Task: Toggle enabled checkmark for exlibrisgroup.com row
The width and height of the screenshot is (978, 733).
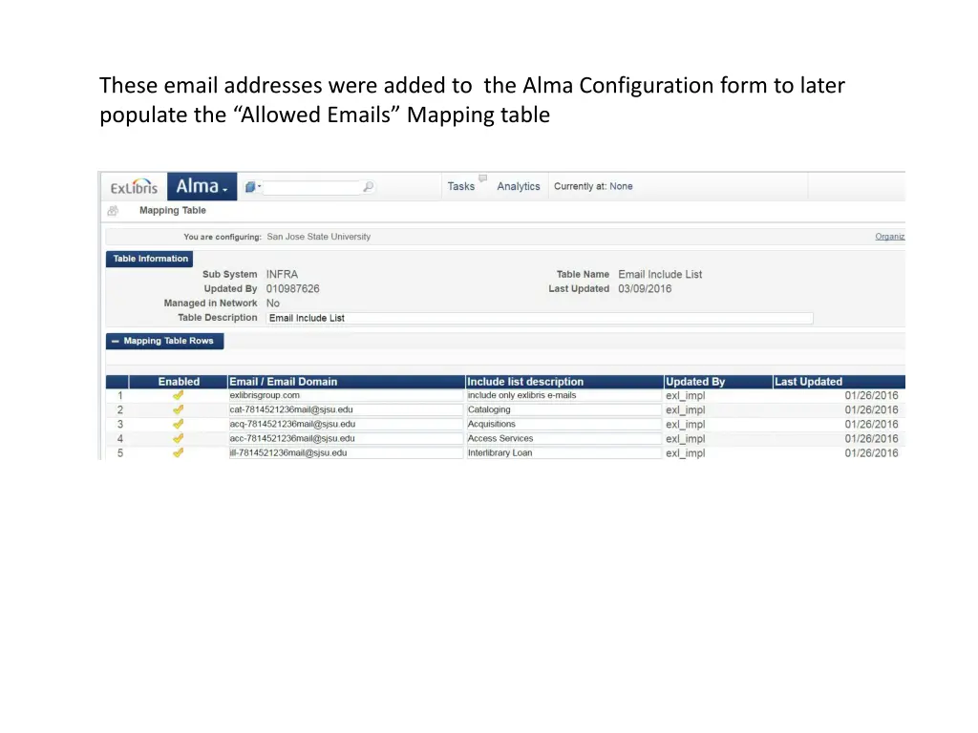Action: tap(179, 395)
